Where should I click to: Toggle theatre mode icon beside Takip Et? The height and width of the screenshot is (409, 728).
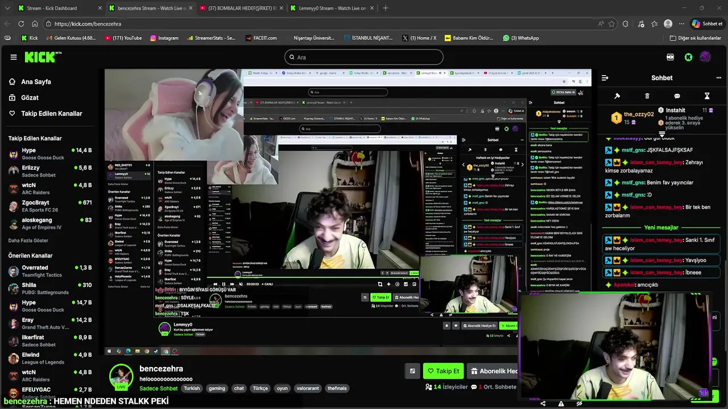click(x=412, y=371)
